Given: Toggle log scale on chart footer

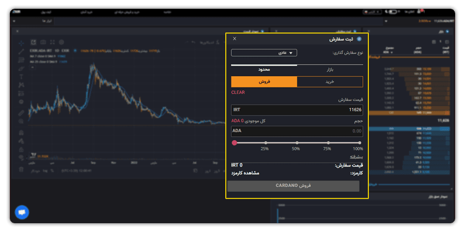Looking at the screenshot, I should (x=45, y=171).
